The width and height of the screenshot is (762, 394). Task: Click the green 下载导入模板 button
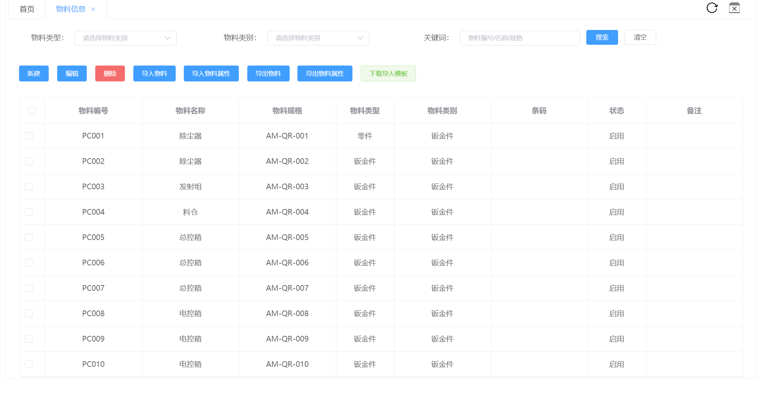pos(388,74)
